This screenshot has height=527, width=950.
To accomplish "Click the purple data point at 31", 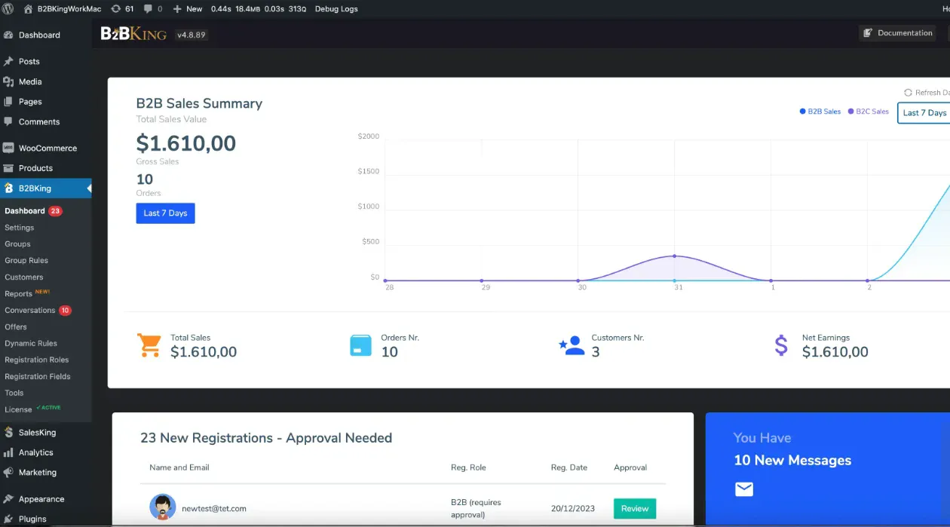I will (x=674, y=256).
